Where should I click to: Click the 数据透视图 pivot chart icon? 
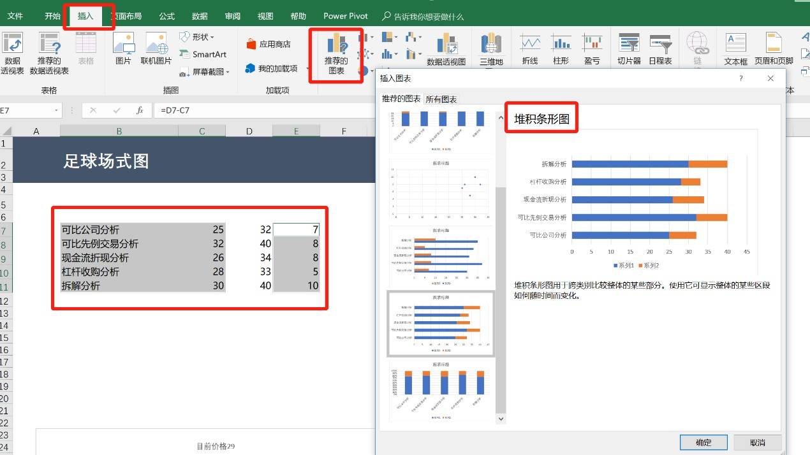(446, 50)
